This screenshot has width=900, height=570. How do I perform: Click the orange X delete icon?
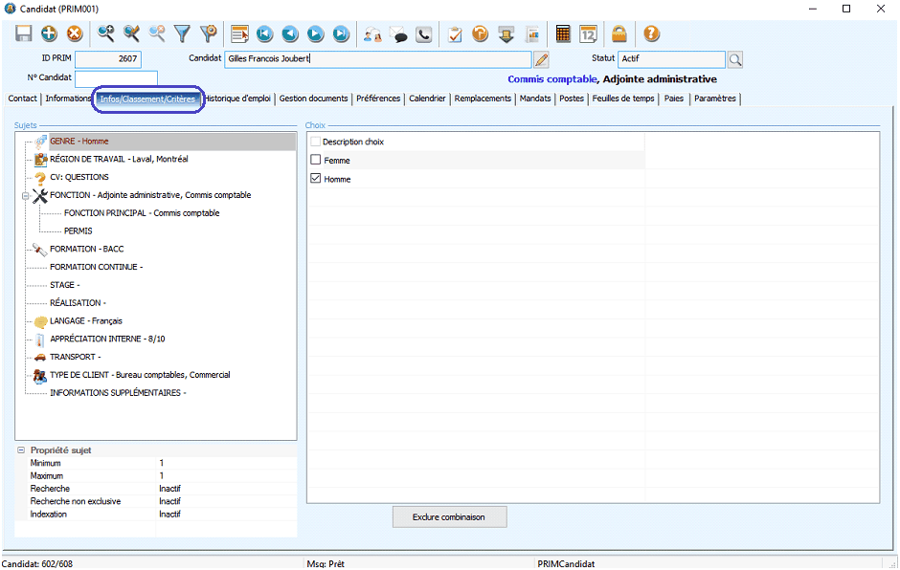[74, 33]
